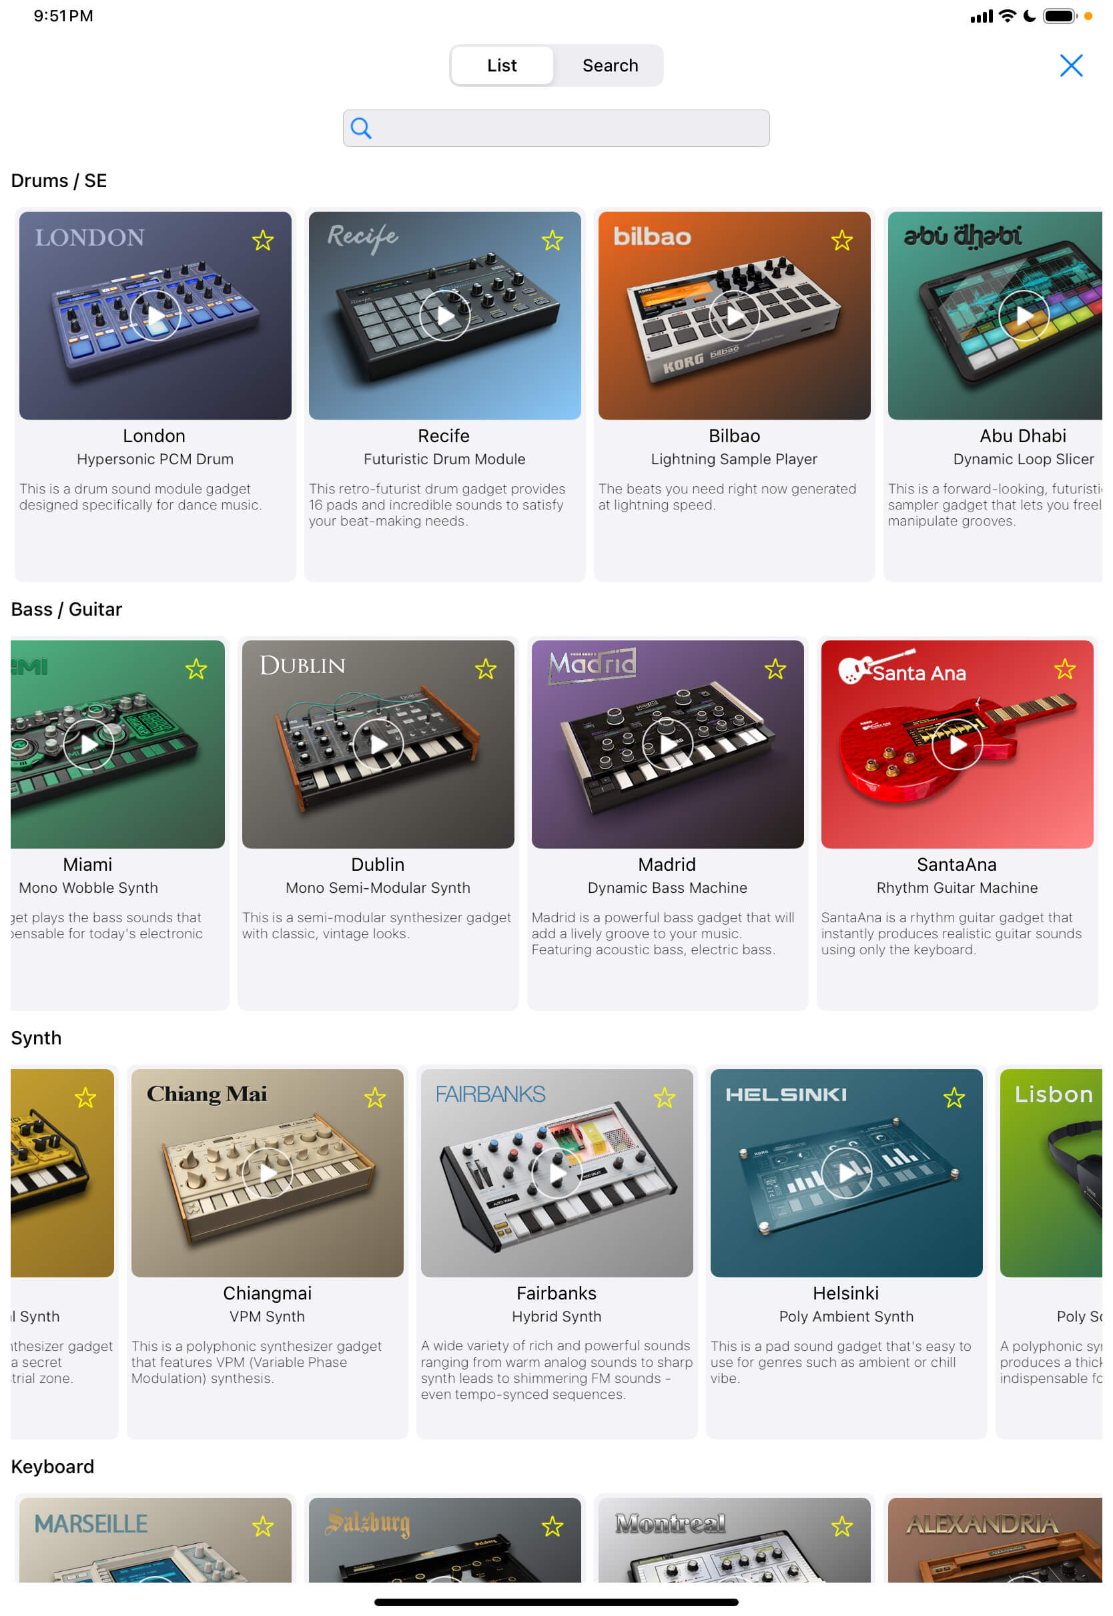
Task: Select the Montreal gadget thumbnail
Action: coord(735,1540)
